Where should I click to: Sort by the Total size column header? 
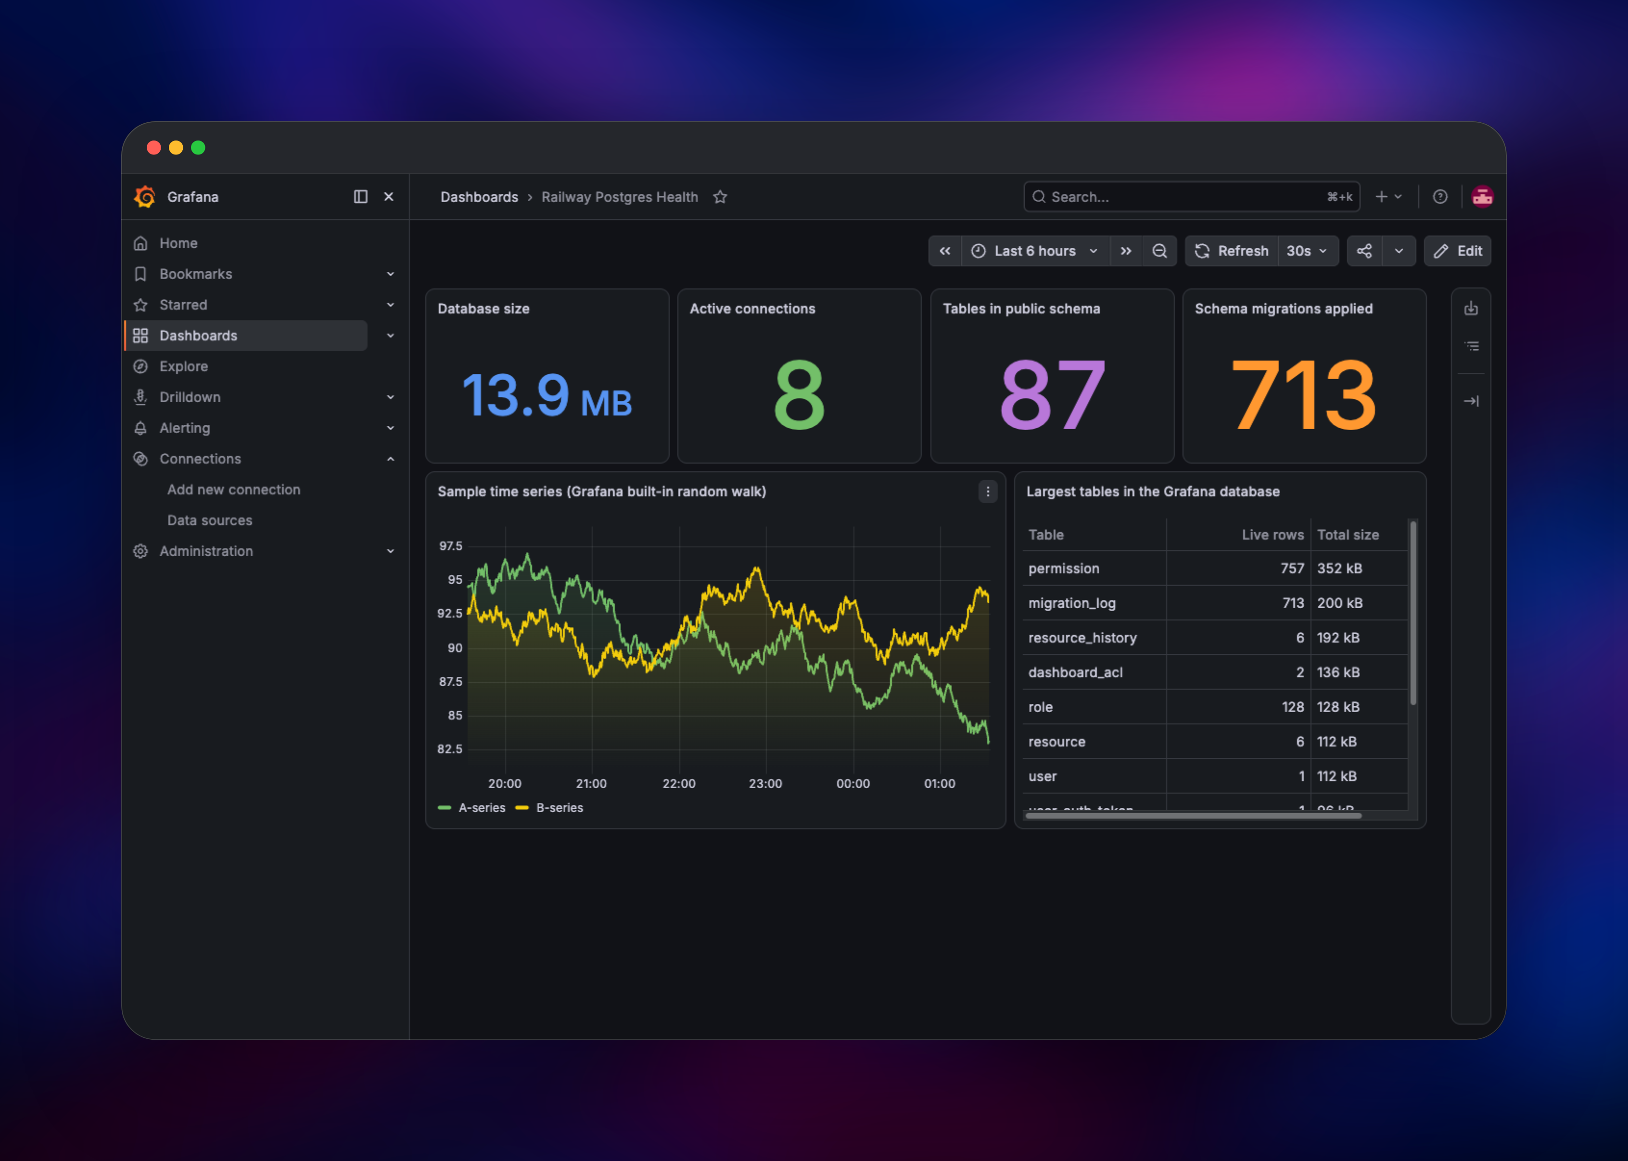pyautogui.click(x=1348, y=535)
